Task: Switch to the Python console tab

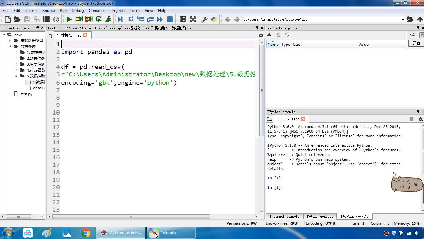Action: pyautogui.click(x=320, y=217)
